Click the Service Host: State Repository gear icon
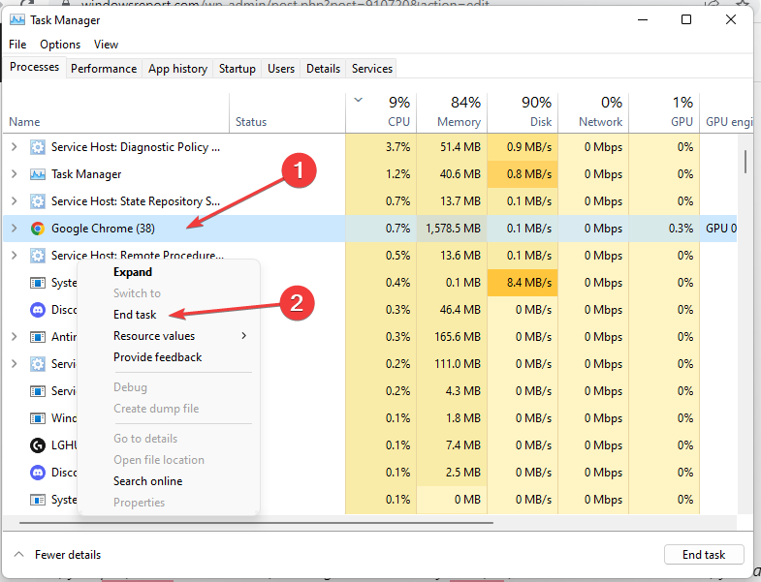761x582 pixels. click(38, 201)
